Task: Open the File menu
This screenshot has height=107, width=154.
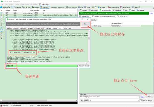Action: tap(2, 4)
